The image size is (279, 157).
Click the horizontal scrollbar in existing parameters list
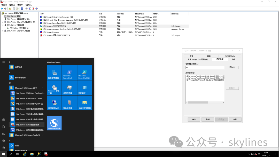pyautogui.click(x=198, y=103)
